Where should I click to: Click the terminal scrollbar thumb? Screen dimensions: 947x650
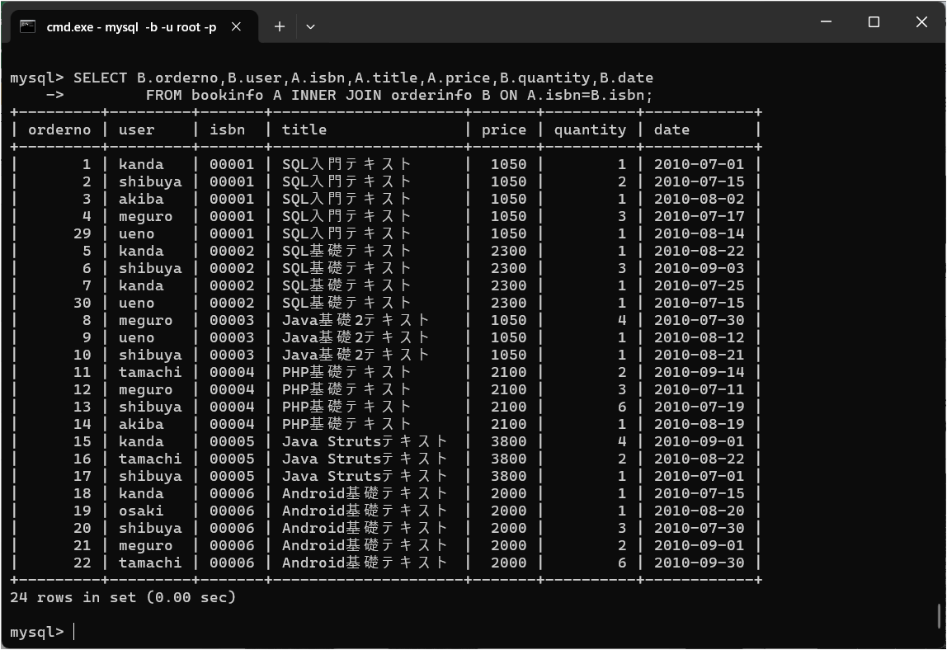(x=940, y=615)
